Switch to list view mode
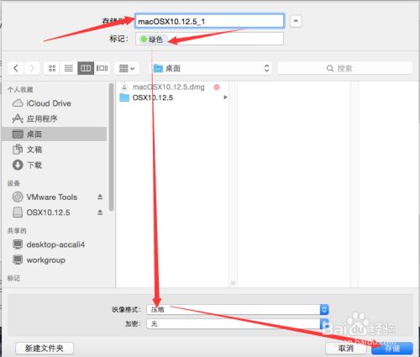The width and height of the screenshot is (420, 357). 69,68
